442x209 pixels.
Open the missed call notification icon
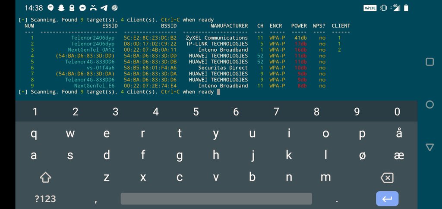pyautogui.click(x=93, y=8)
